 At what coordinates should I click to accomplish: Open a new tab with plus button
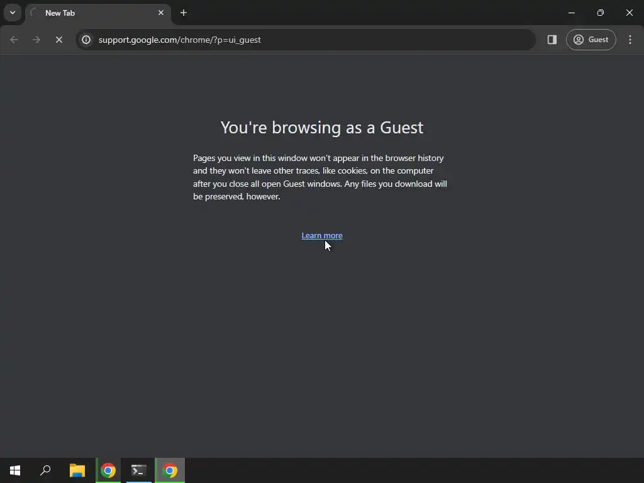click(x=184, y=13)
